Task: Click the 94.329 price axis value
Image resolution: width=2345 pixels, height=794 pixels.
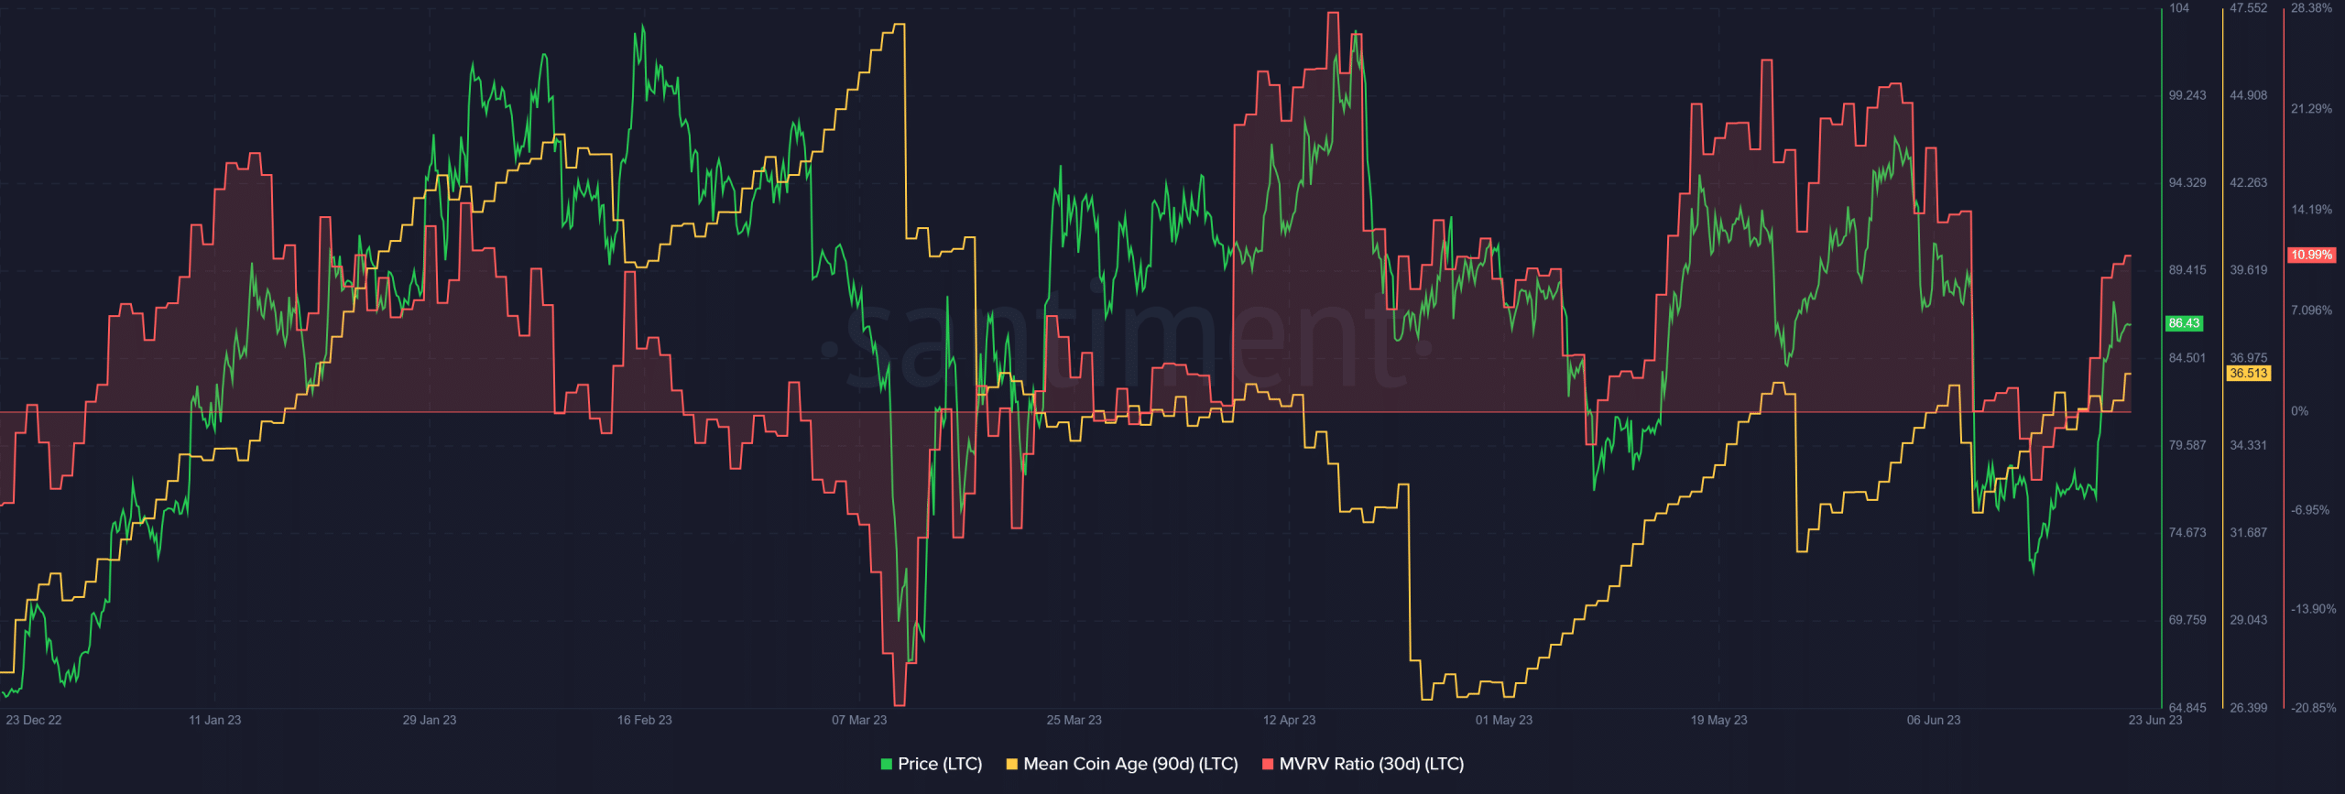Action: coord(2187,182)
